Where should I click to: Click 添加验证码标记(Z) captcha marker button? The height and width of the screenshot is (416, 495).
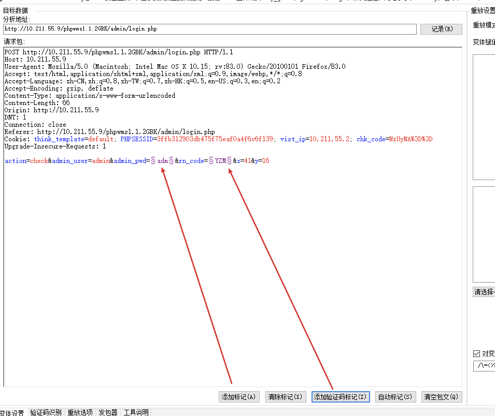pyautogui.click(x=341, y=397)
